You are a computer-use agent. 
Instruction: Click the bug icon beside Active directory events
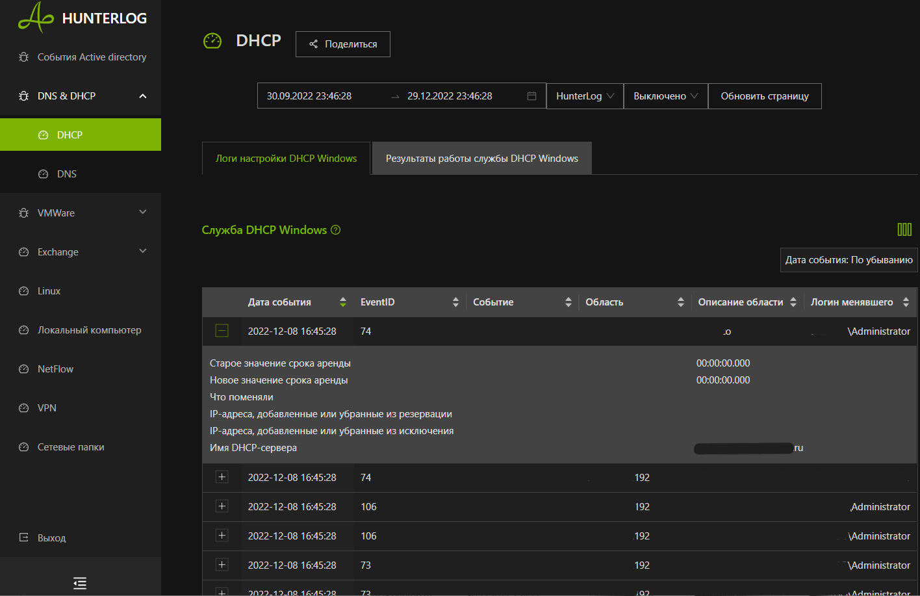(24, 57)
